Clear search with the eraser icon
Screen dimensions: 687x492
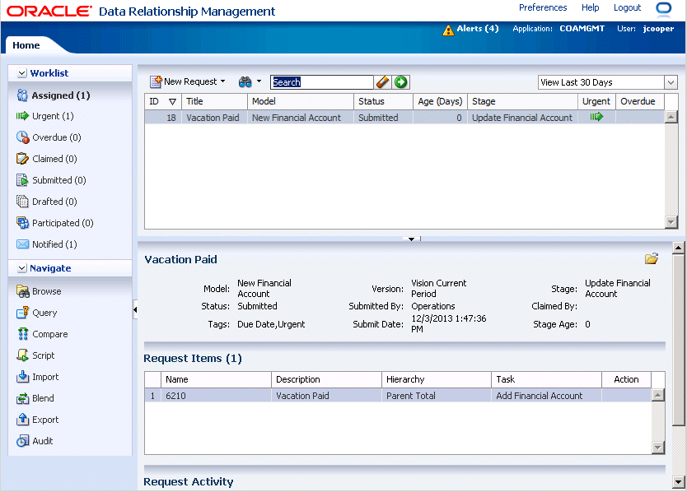tap(382, 81)
